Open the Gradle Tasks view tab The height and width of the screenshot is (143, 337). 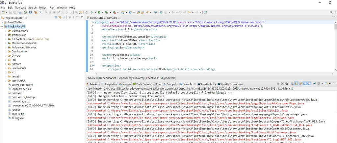tap(207, 84)
